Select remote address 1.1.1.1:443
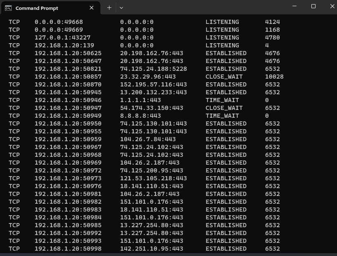The width and height of the screenshot is (337, 256). click(140, 100)
